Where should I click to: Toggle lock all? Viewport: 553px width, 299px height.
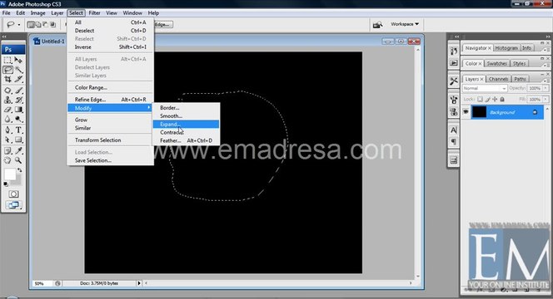502,99
